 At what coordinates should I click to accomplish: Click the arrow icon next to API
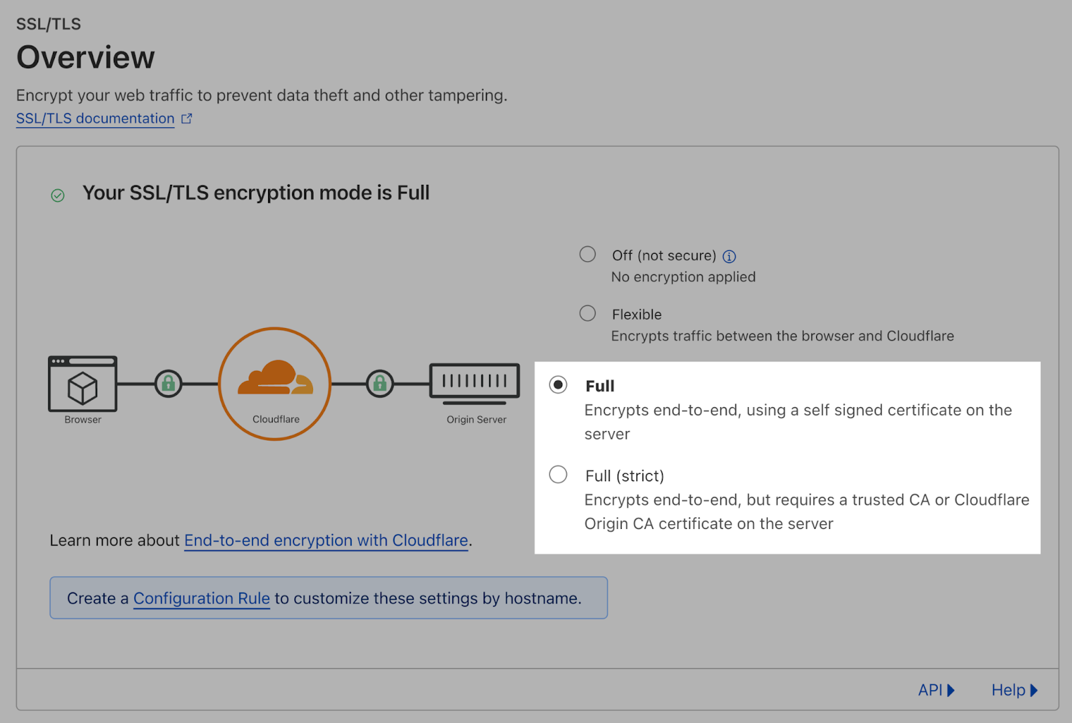951,690
